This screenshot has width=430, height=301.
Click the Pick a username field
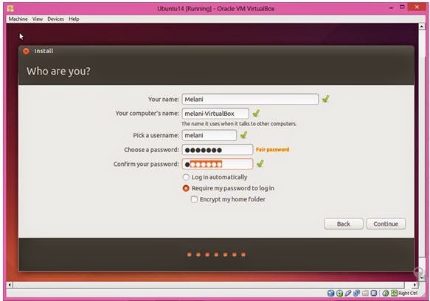(x=209, y=135)
